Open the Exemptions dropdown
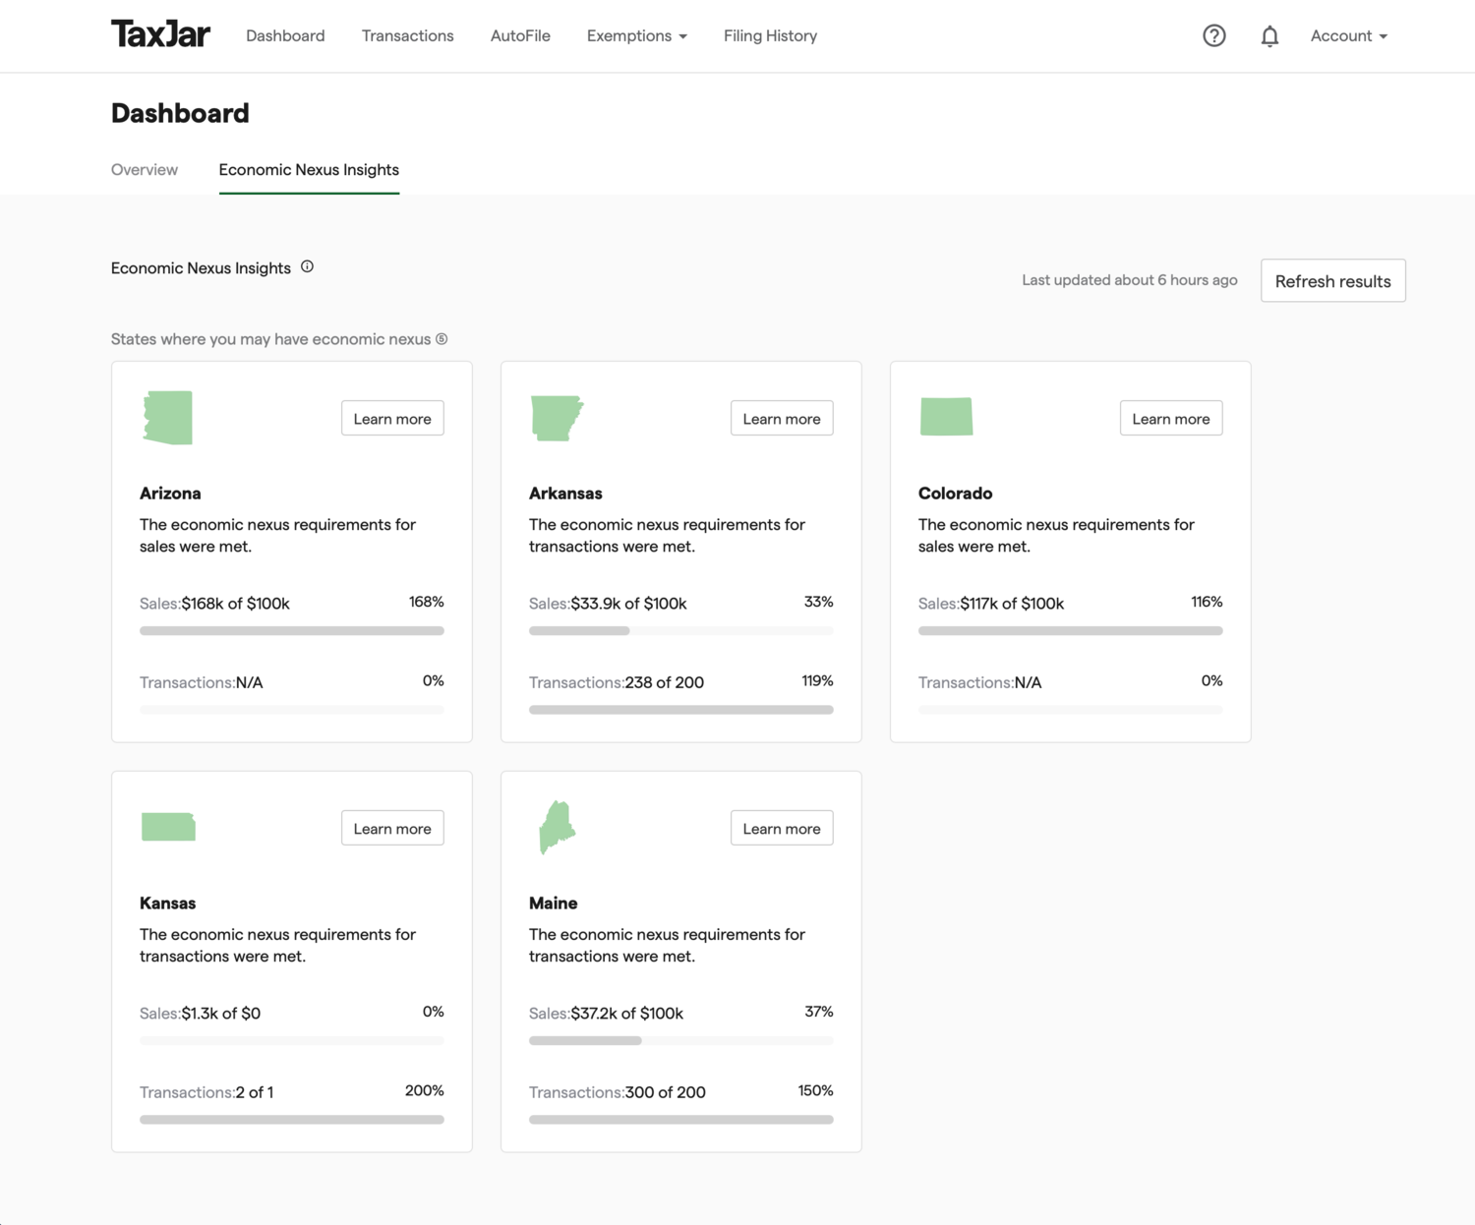This screenshot has width=1475, height=1225. [636, 35]
